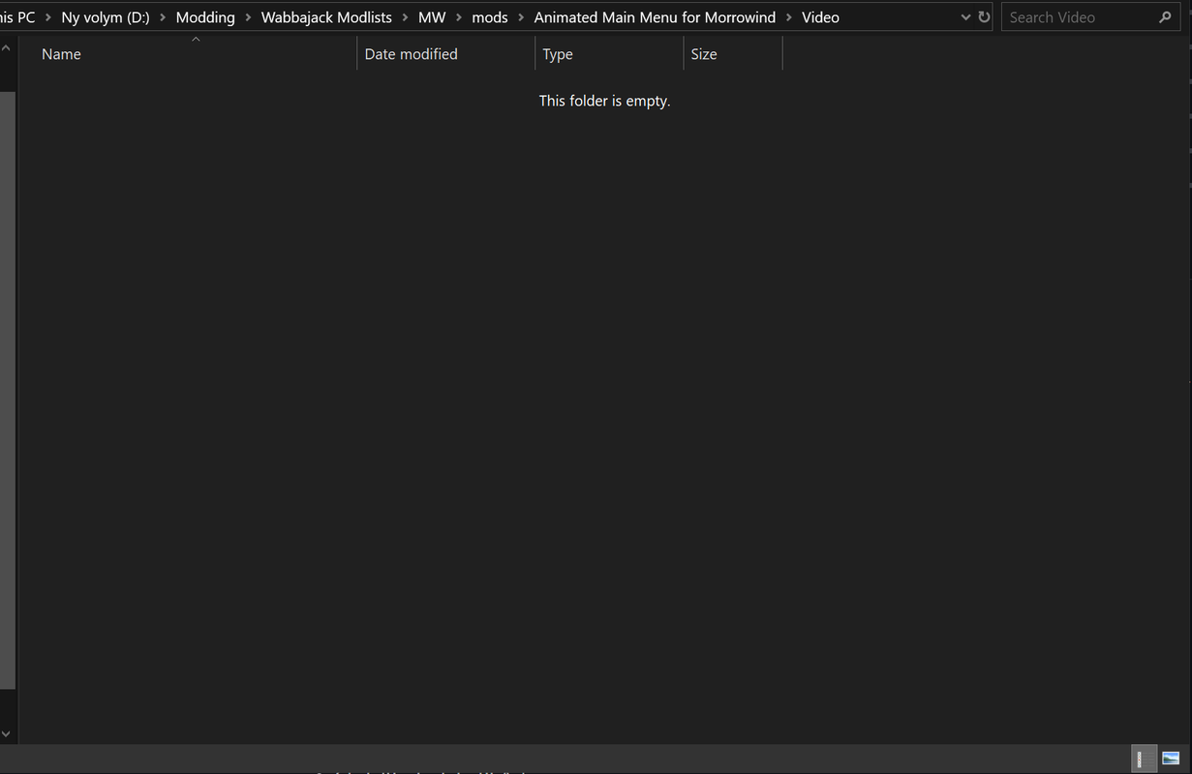
Task: Go to Modding folder in address bar
Action: point(205,17)
